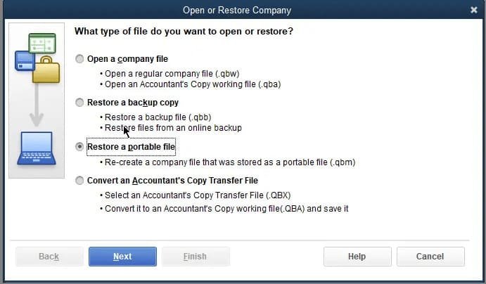486x284 pixels.
Task: Click the green spreadsheet icon in the illustration
Action: [42, 44]
